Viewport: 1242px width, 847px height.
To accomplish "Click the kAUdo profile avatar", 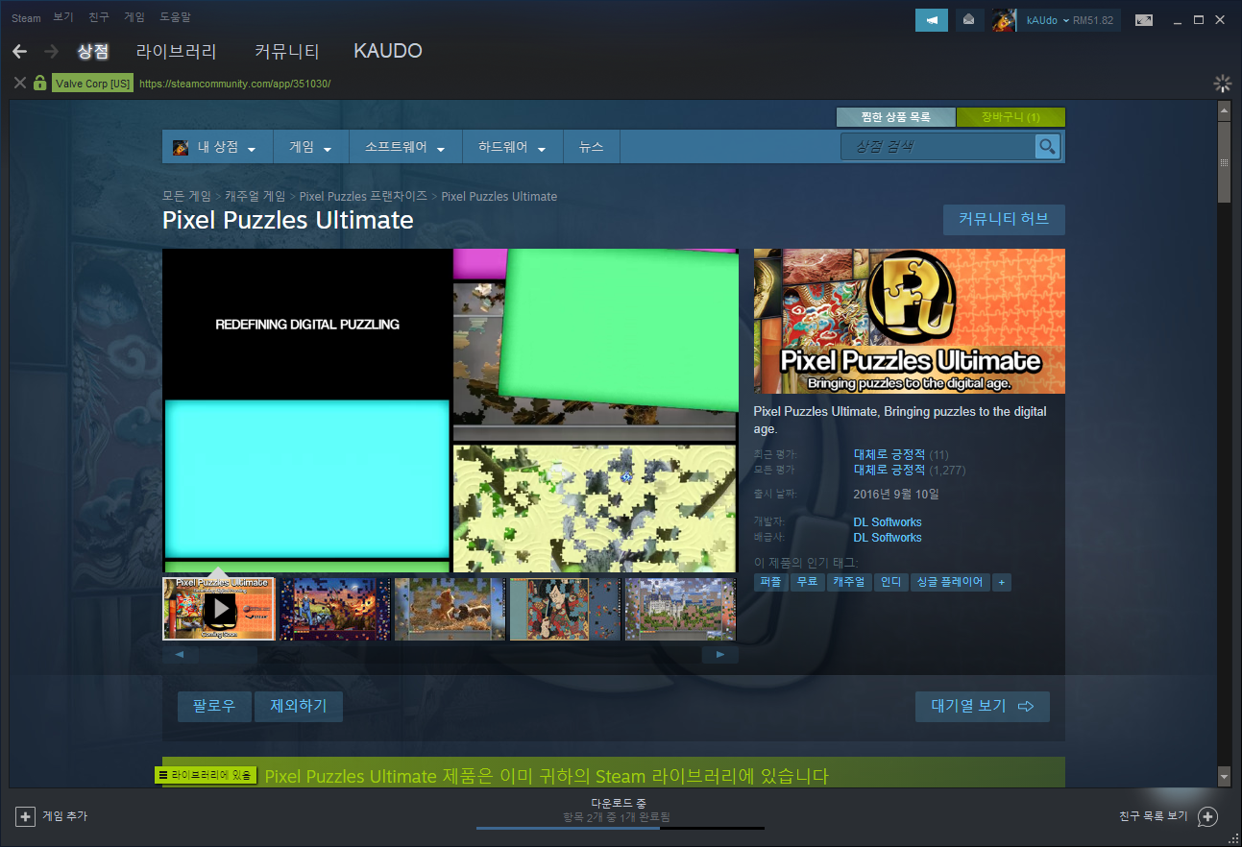I will coord(1005,20).
